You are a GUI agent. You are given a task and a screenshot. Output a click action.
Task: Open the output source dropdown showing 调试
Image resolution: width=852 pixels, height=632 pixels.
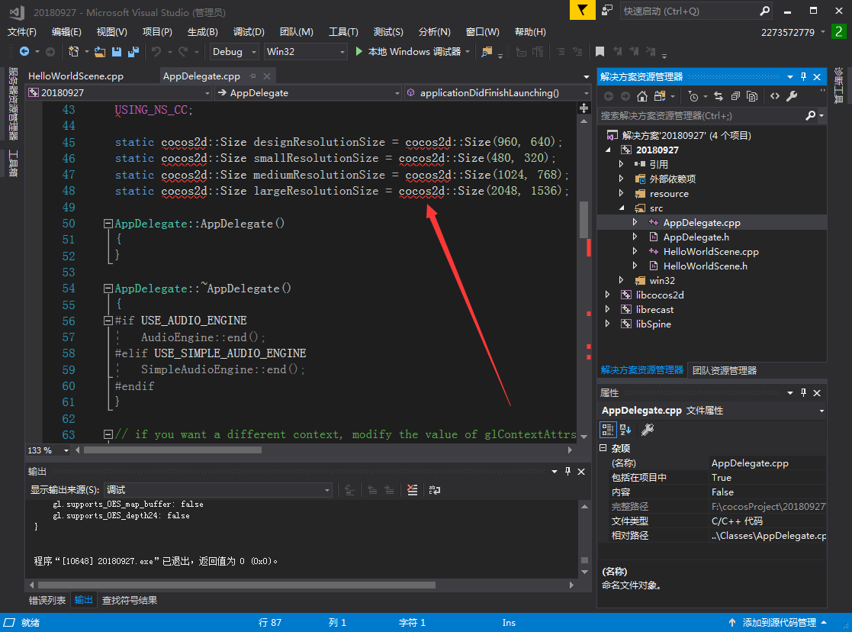(x=217, y=490)
